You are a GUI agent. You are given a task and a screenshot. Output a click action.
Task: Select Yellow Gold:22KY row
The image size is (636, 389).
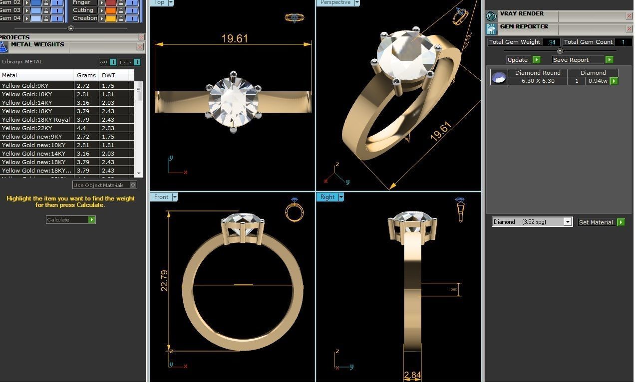[x=67, y=128]
